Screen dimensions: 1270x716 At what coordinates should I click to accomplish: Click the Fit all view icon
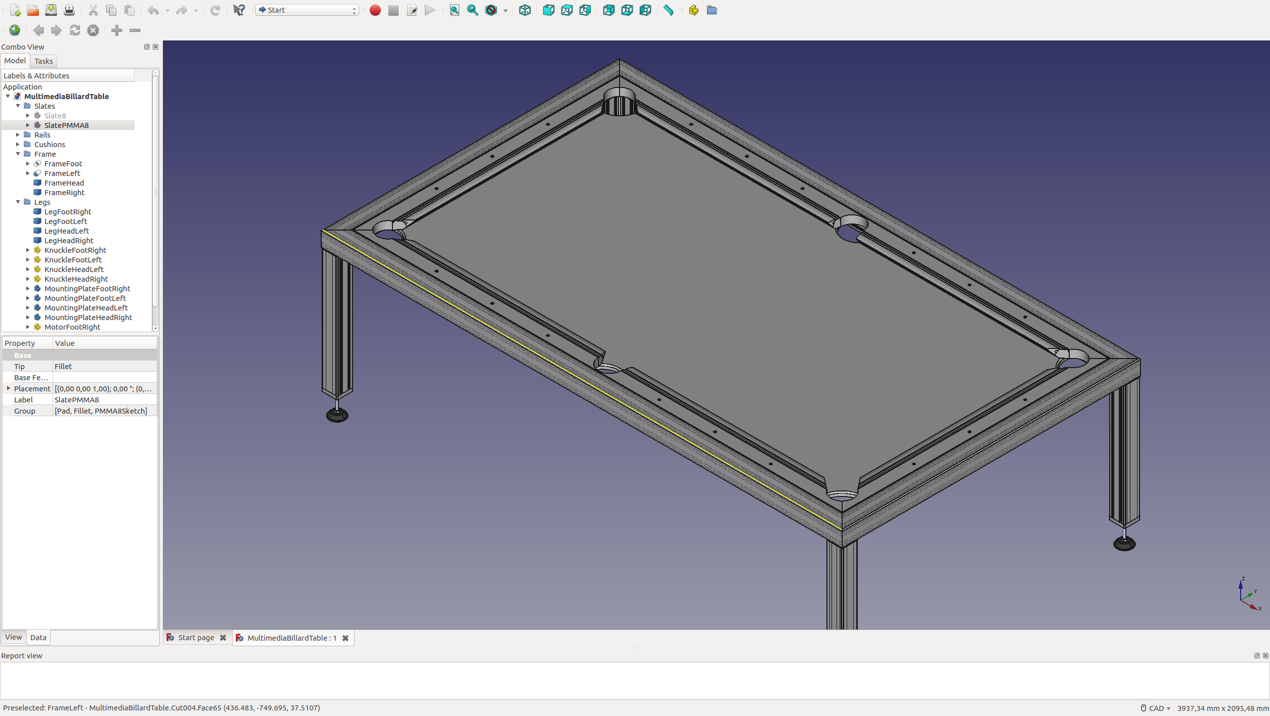click(454, 10)
